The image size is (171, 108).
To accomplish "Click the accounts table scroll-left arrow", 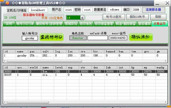I will click(x=5, y=61).
